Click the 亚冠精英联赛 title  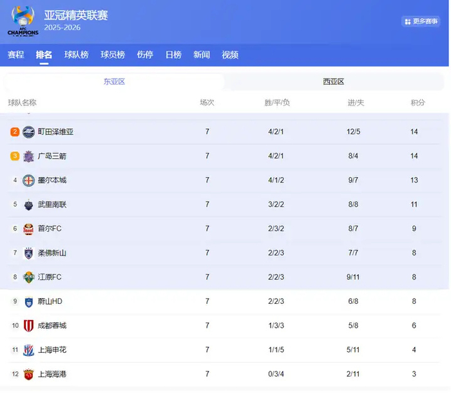coord(76,15)
